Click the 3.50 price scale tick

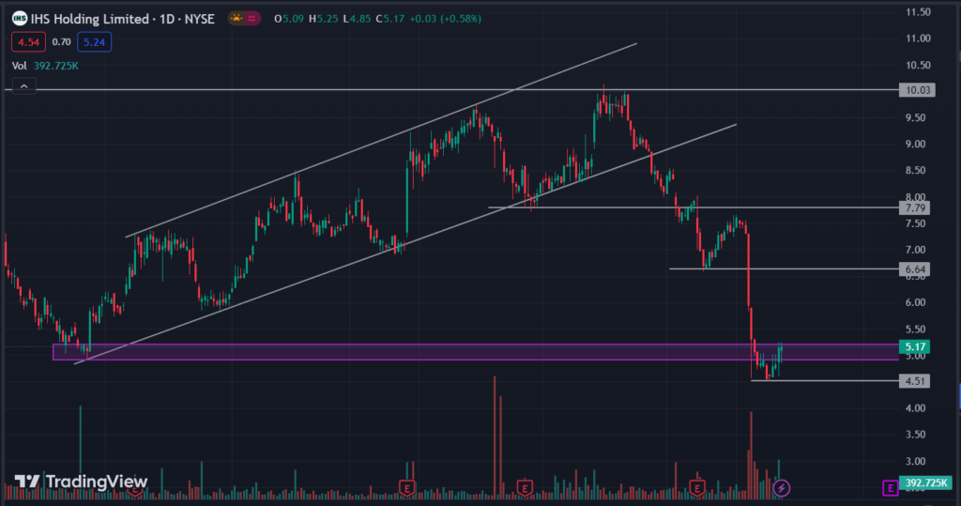click(915, 435)
